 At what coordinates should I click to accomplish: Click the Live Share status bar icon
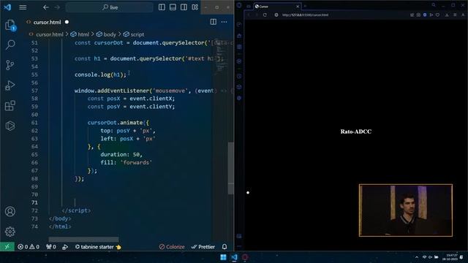point(65,247)
